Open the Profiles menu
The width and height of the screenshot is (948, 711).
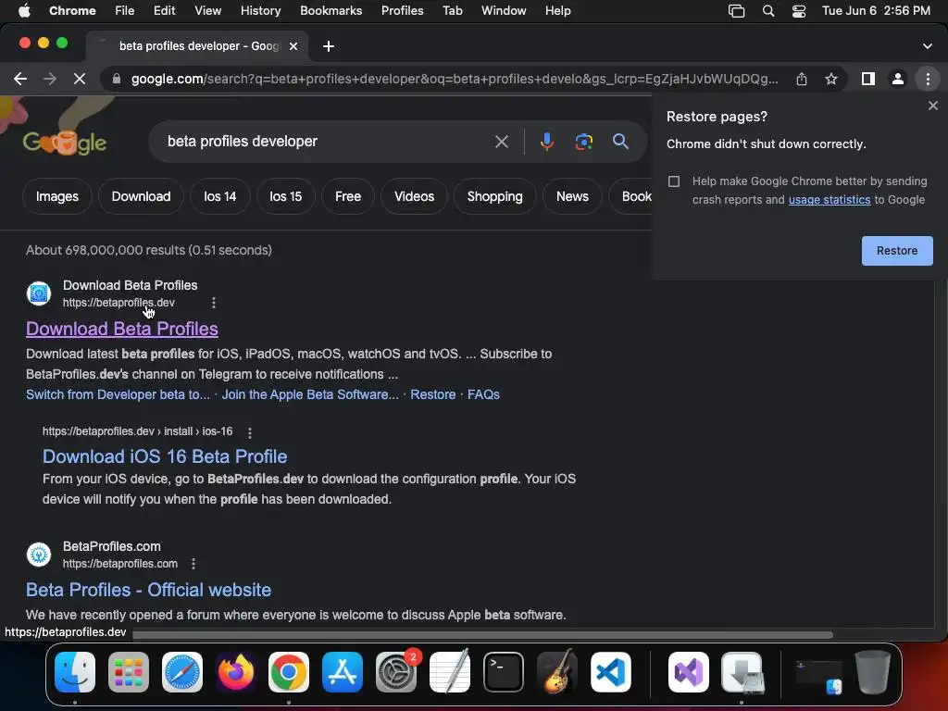402,10
